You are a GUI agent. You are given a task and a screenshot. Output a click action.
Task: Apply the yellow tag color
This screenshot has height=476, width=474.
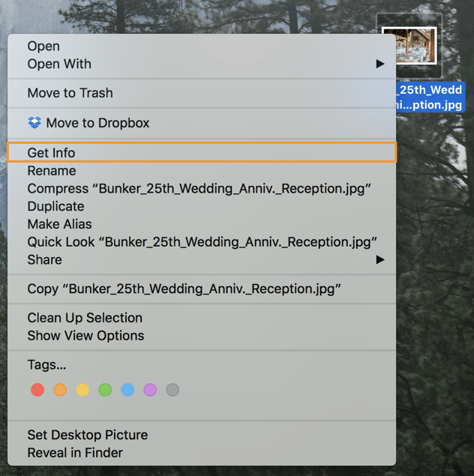click(82, 390)
